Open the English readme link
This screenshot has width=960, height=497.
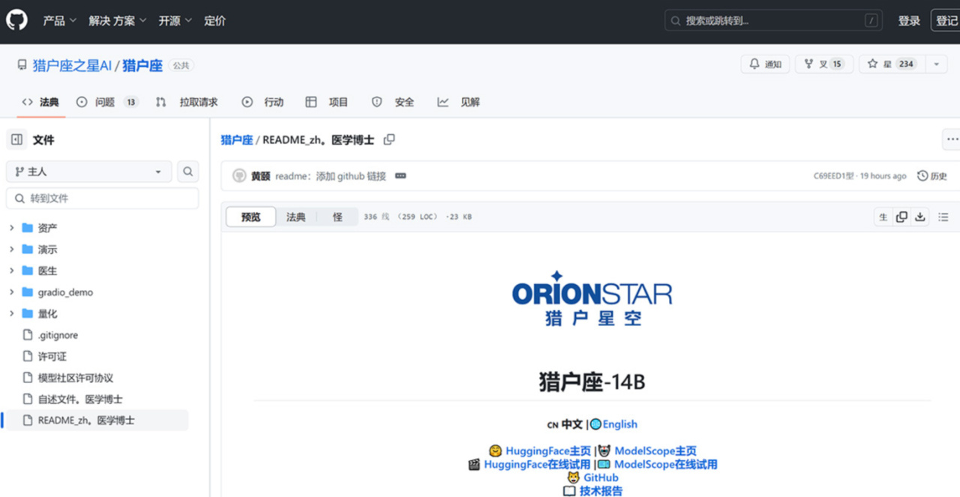click(620, 424)
